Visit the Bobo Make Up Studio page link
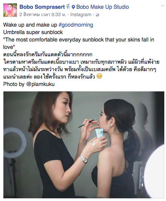166x201 pixels. coord(102,7)
